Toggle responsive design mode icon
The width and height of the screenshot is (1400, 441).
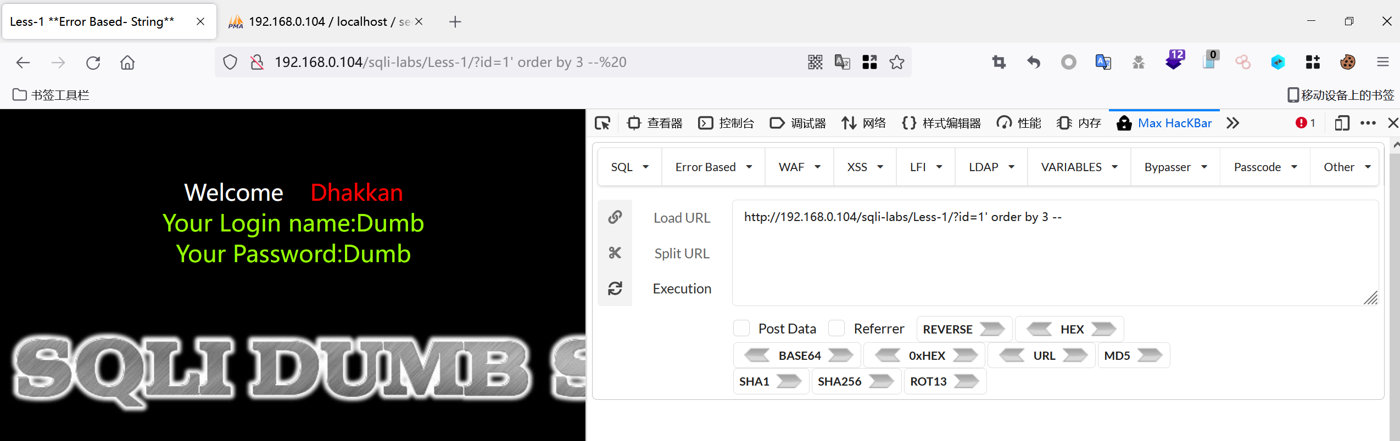(1342, 123)
